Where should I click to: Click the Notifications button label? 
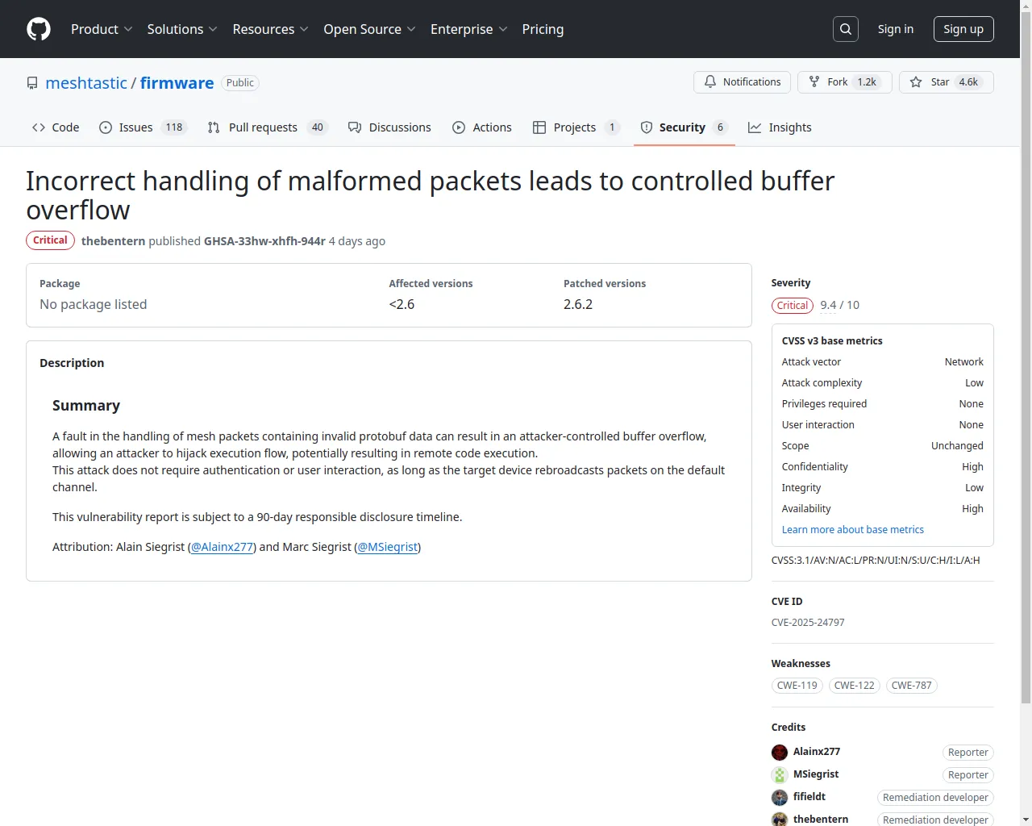(751, 82)
